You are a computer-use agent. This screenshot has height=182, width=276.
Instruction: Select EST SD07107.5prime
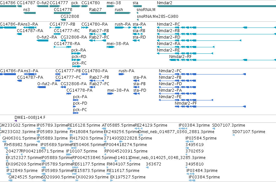[248, 132]
